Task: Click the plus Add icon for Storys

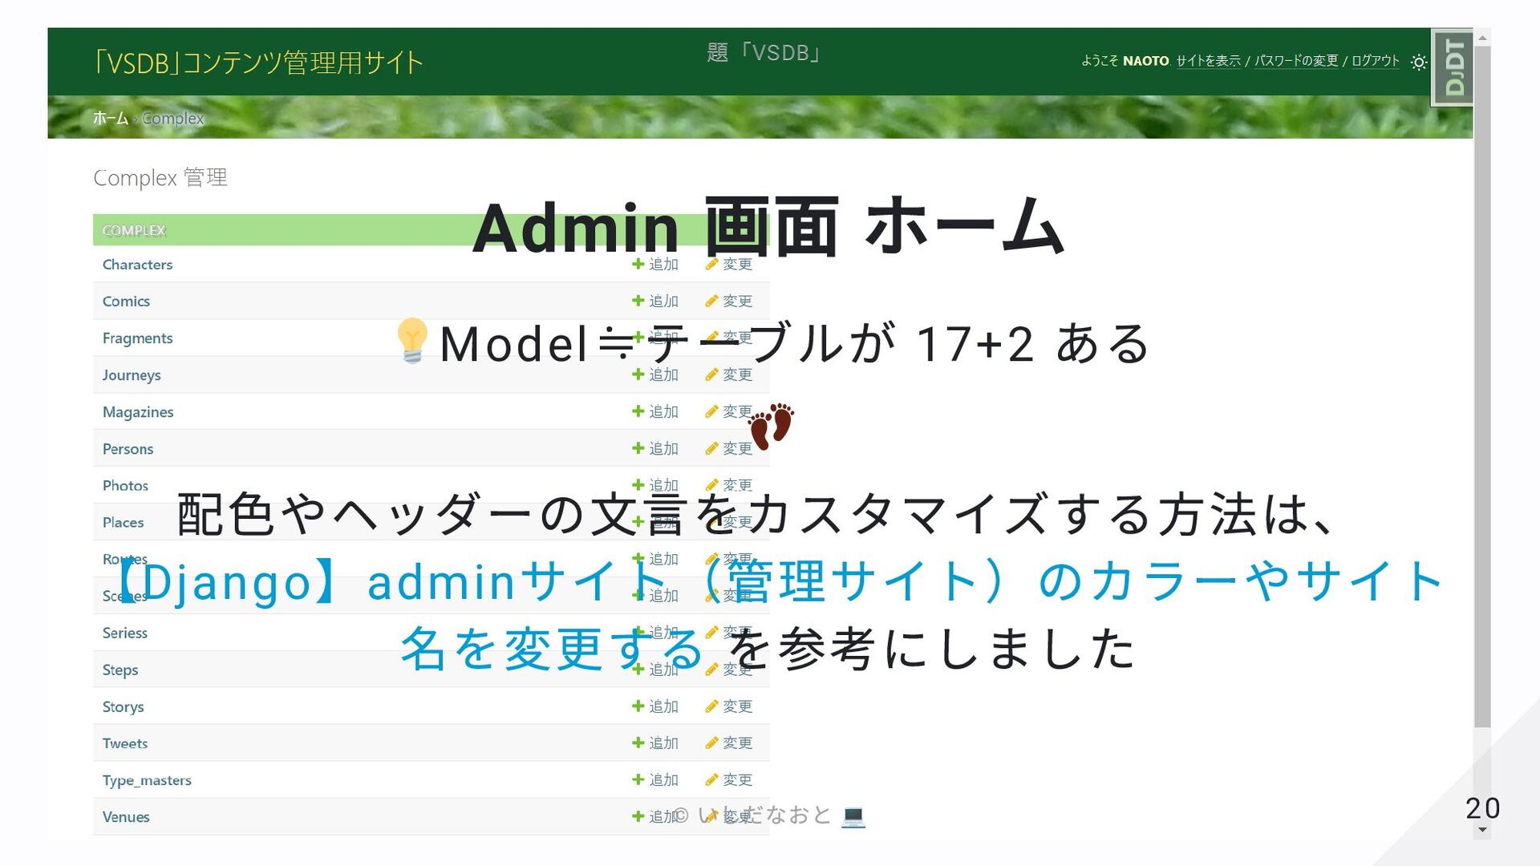Action: [638, 706]
